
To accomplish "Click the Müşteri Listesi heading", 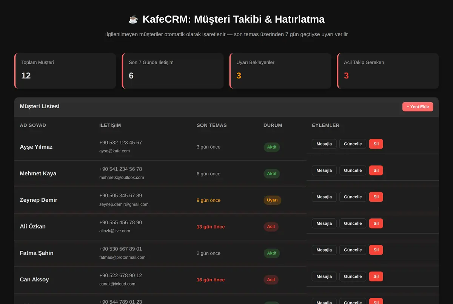I will pos(40,106).
